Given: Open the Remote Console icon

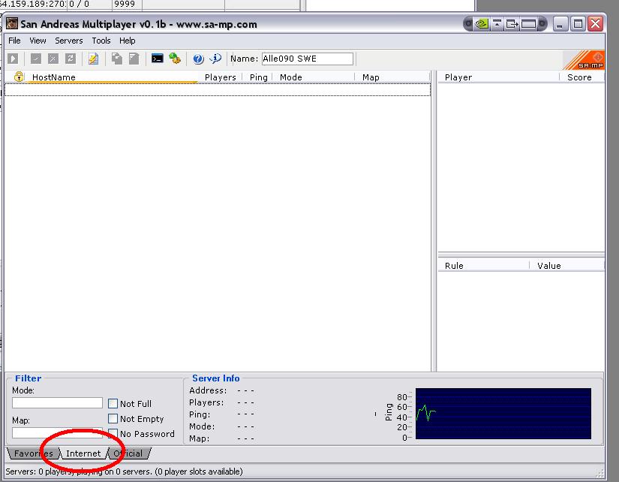Looking at the screenshot, I should coord(157,59).
